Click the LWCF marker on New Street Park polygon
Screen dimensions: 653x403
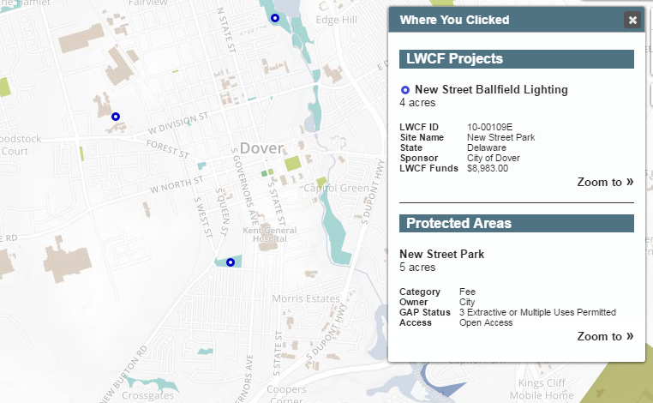(231, 262)
